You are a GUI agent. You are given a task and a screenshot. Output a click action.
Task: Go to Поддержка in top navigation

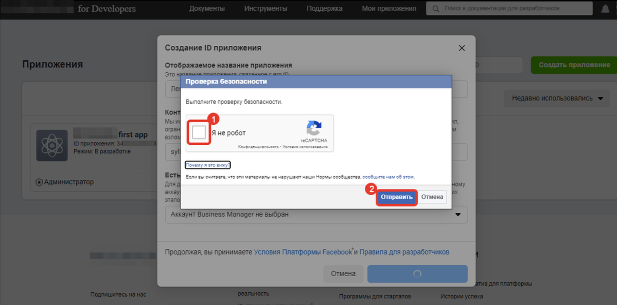324,9
